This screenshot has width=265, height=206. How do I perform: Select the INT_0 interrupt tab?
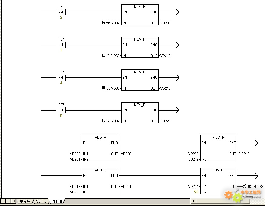tap(57, 201)
